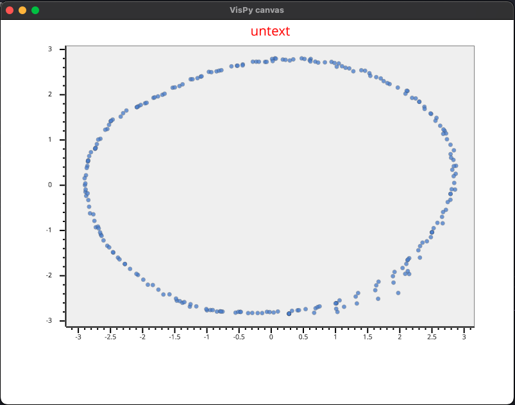Click x-axis tick label '-1.5'
The height and width of the screenshot is (405, 515).
coord(174,337)
